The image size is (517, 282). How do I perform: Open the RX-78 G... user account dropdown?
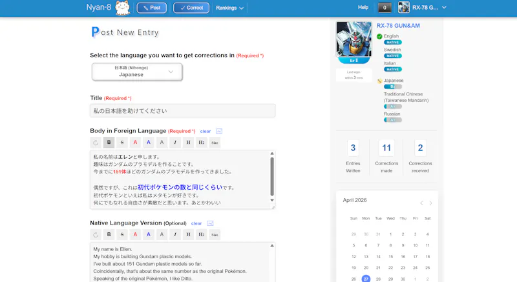point(429,8)
